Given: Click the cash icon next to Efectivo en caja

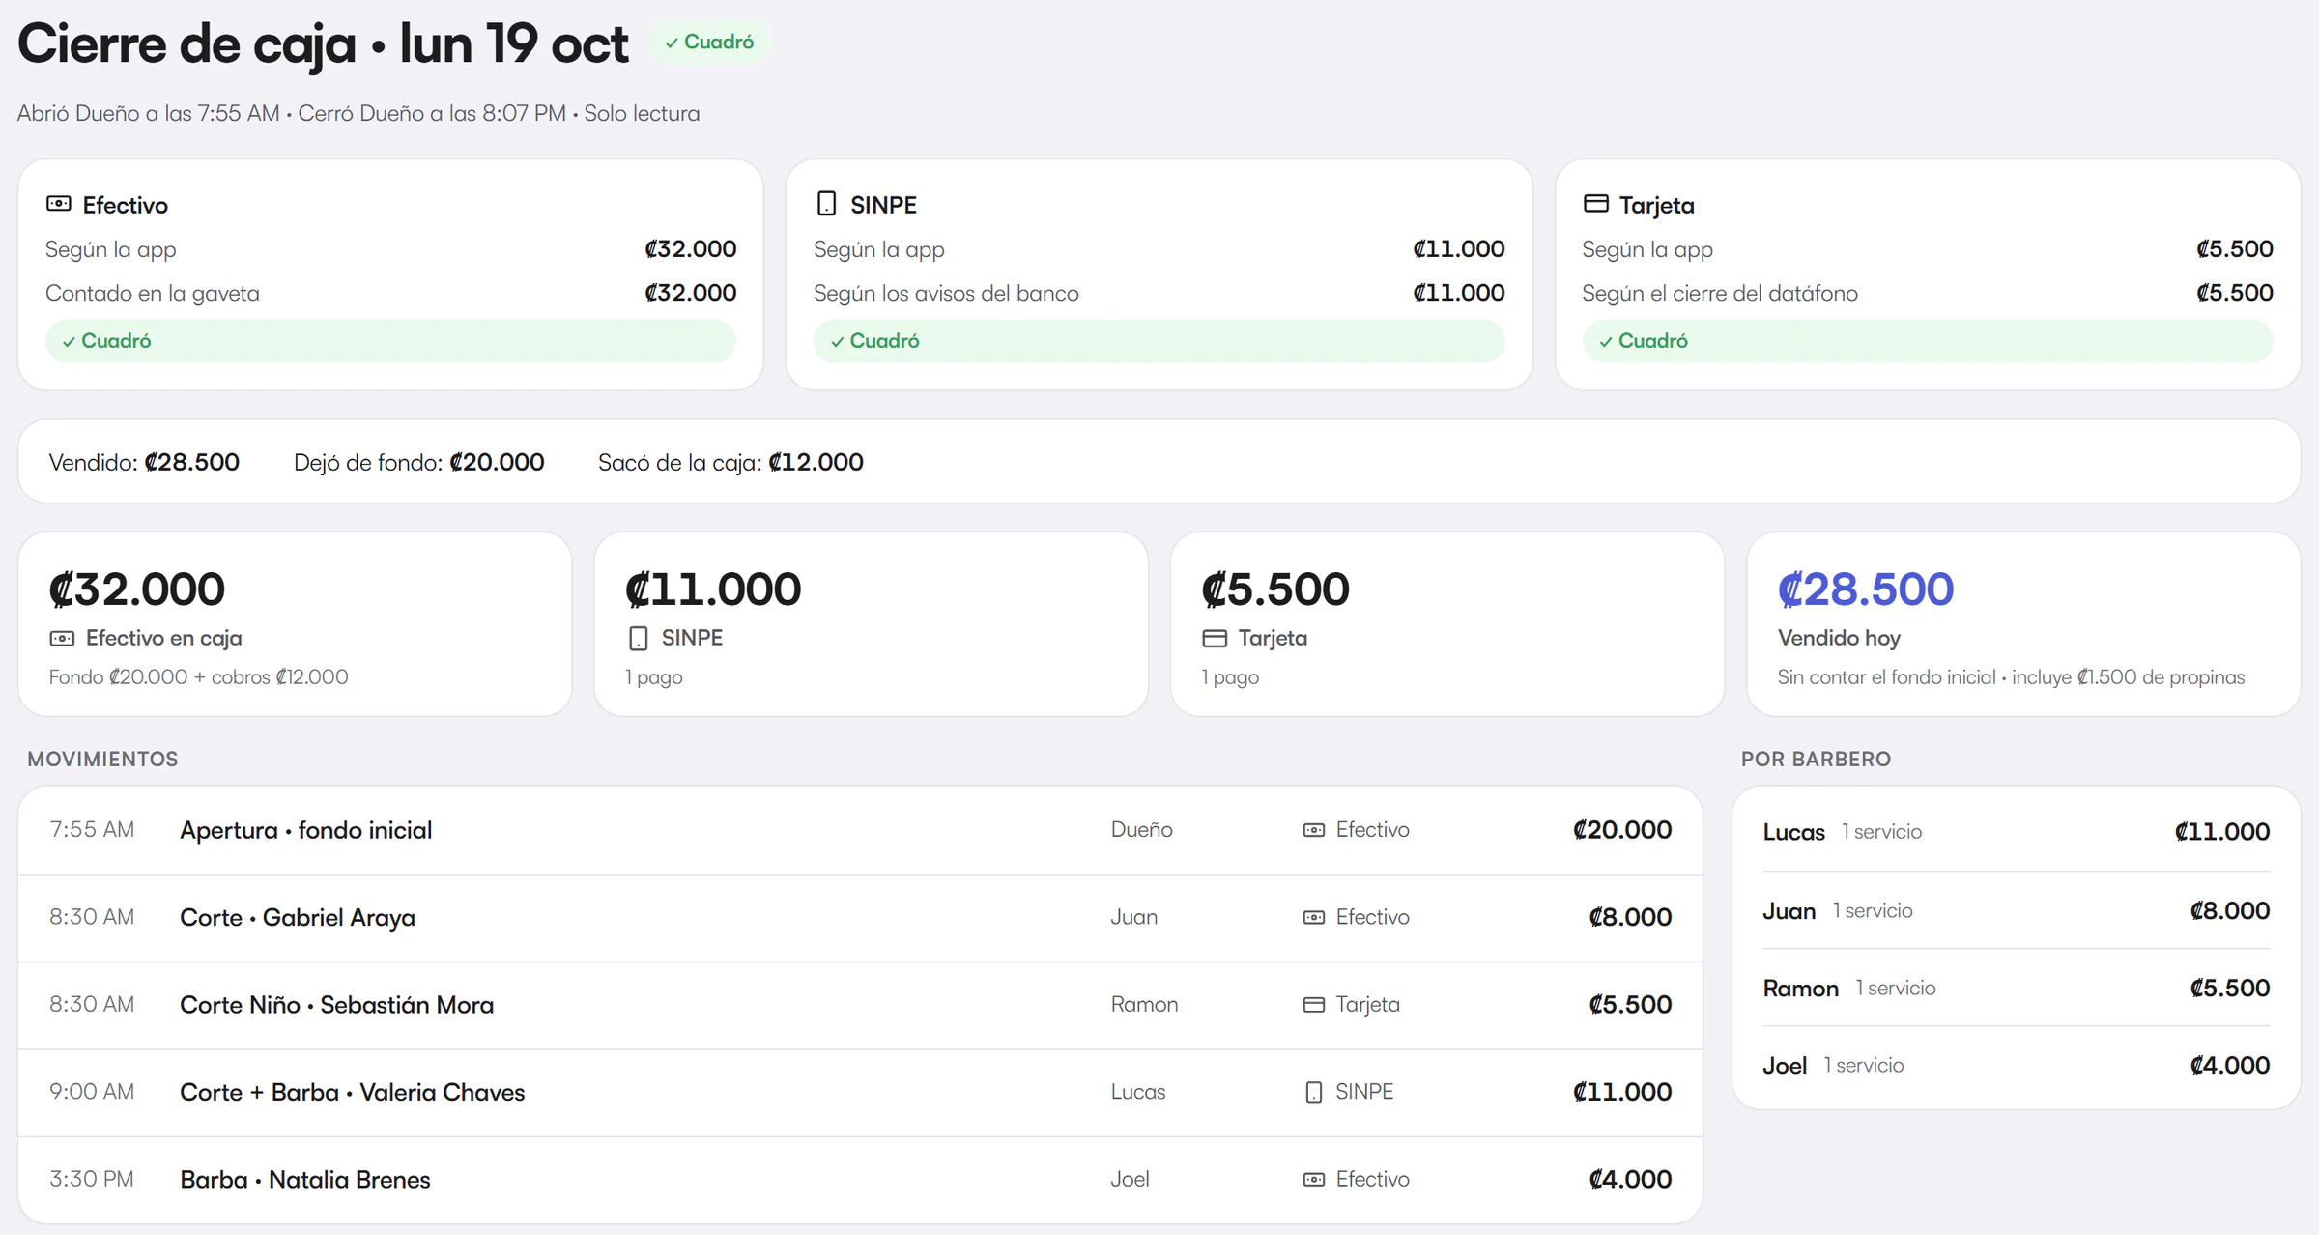Looking at the screenshot, I should [62, 639].
